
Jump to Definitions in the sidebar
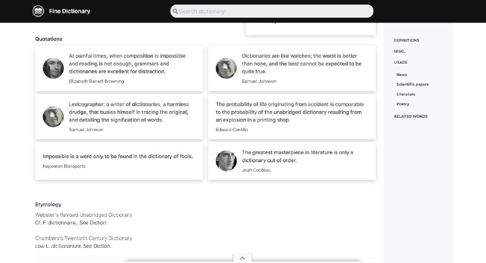tap(406, 41)
